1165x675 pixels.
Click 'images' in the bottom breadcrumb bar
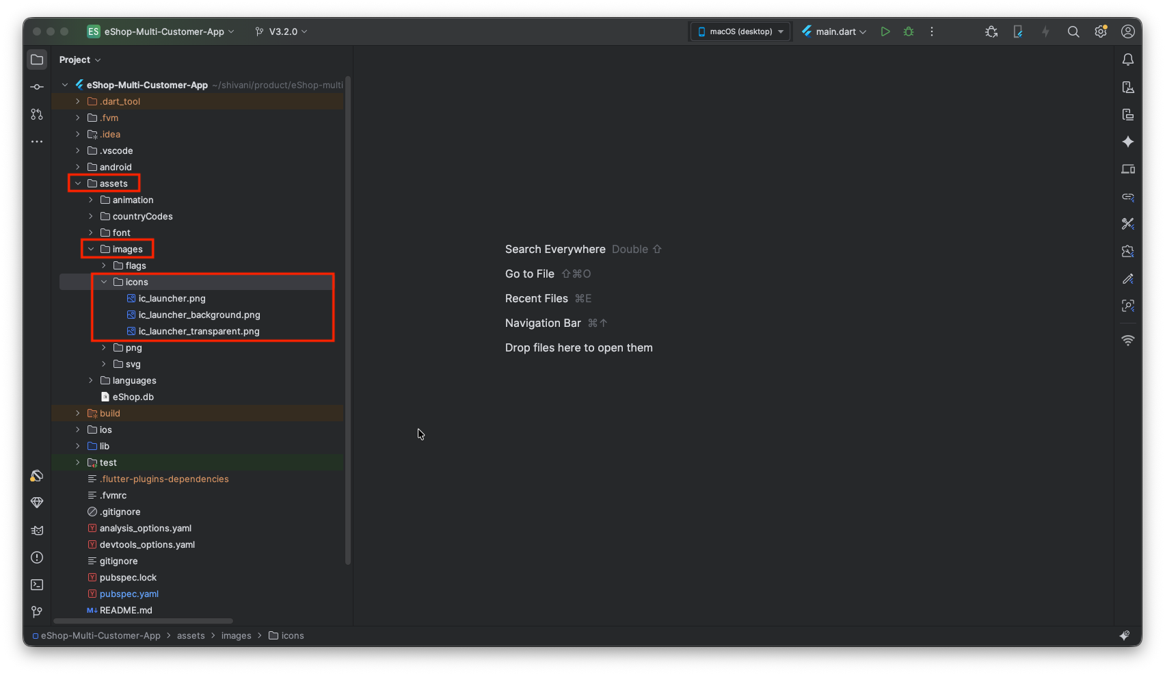click(x=236, y=635)
